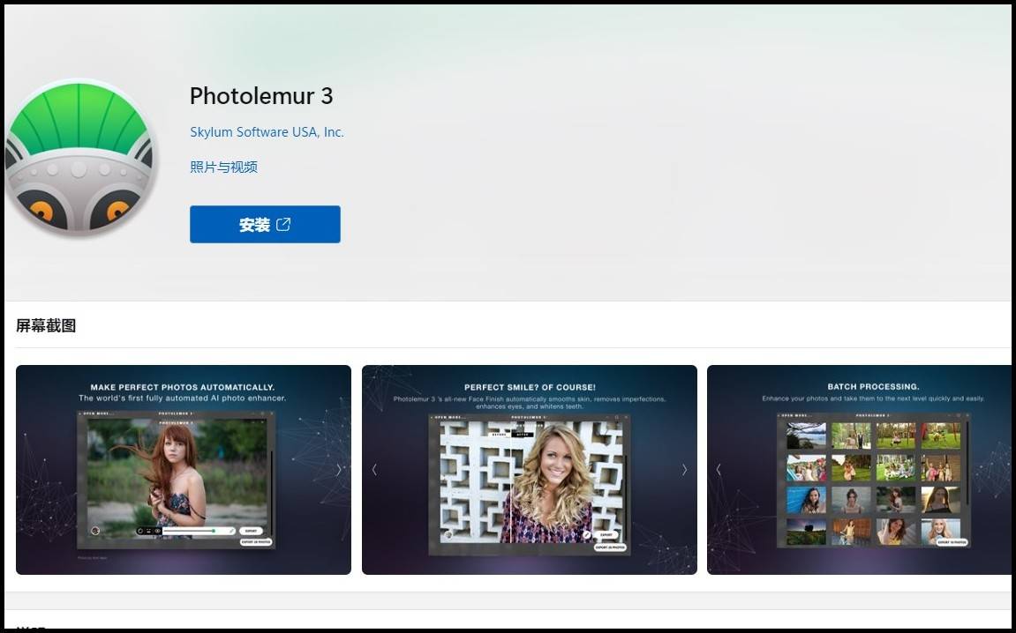The width and height of the screenshot is (1016, 633).
Task: Click next arrow on first screenshot
Action: point(338,470)
